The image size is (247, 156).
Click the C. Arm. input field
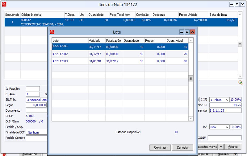coord(33,94)
